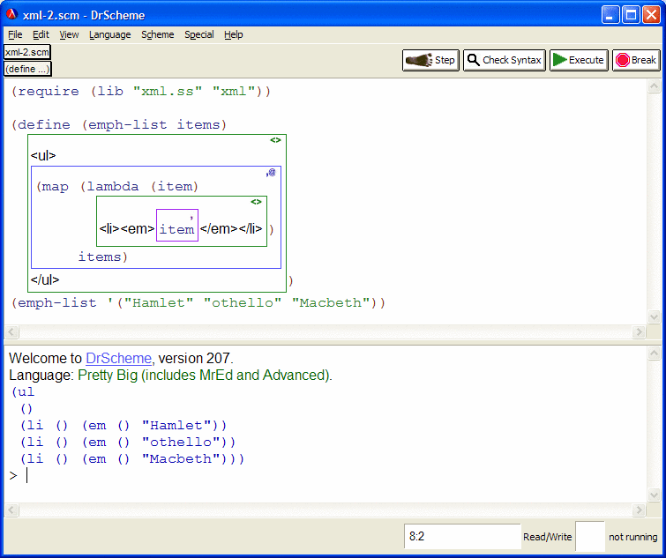This screenshot has height=558, width=666.
Task: Click the item text in the purple box
Action: tap(176, 229)
